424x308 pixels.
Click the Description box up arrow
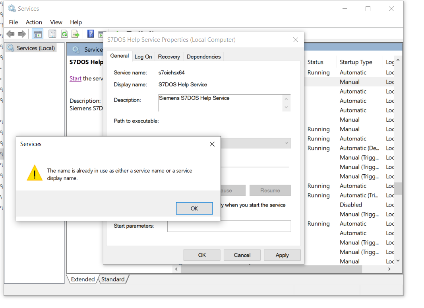pos(286,99)
